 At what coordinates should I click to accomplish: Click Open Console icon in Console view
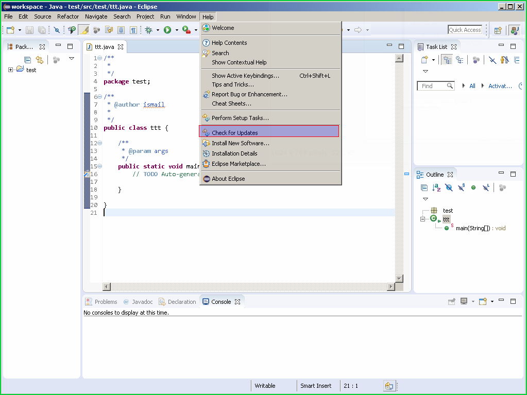pyautogui.click(x=483, y=301)
